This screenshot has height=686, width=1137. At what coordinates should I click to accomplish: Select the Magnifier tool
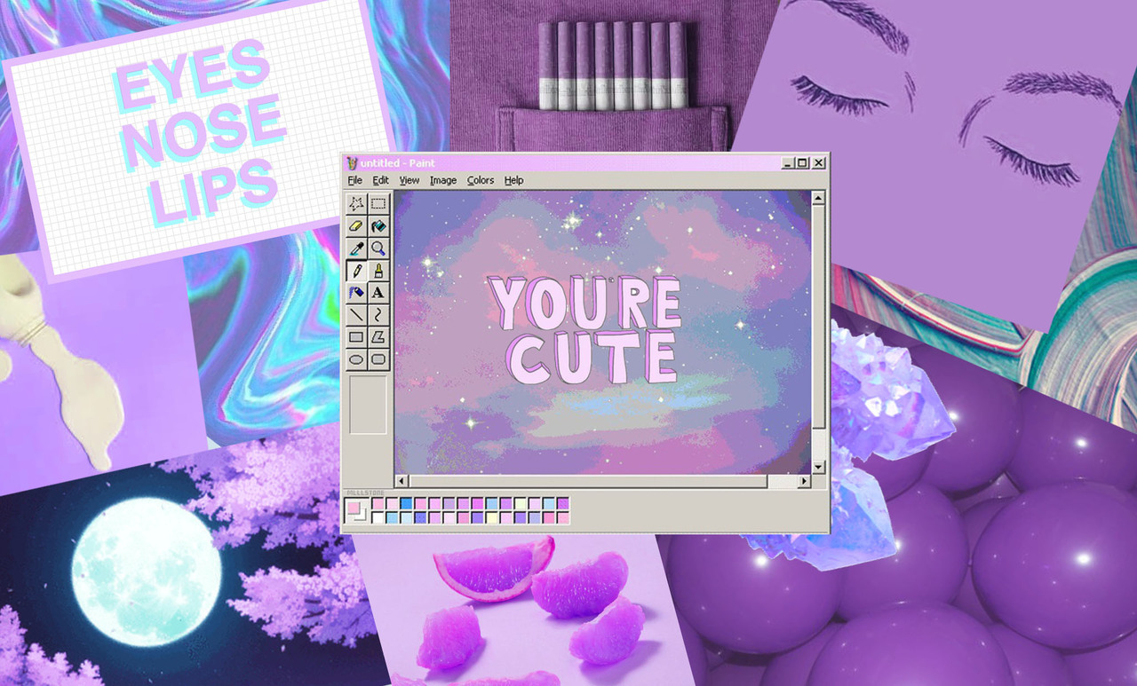pos(378,248)
